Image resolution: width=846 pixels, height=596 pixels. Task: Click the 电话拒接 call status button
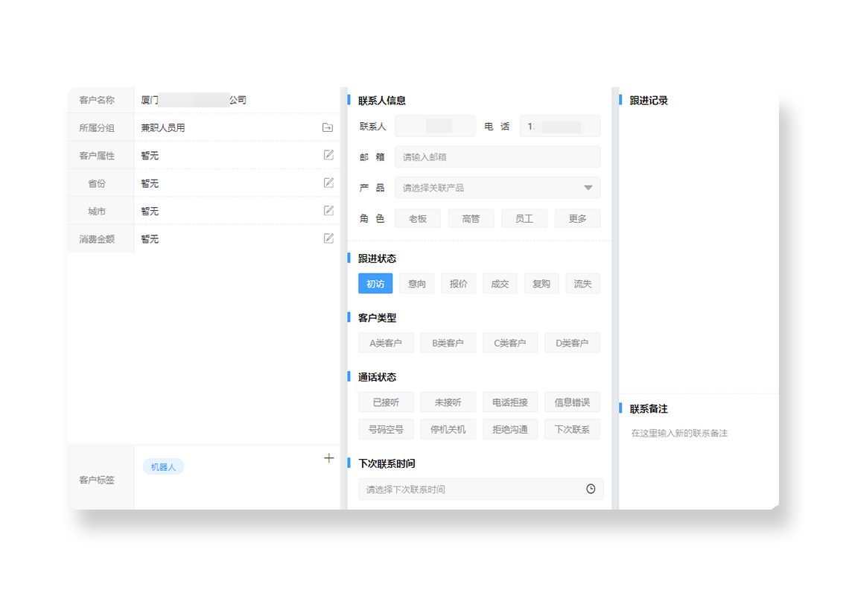[x=510, y=402]
